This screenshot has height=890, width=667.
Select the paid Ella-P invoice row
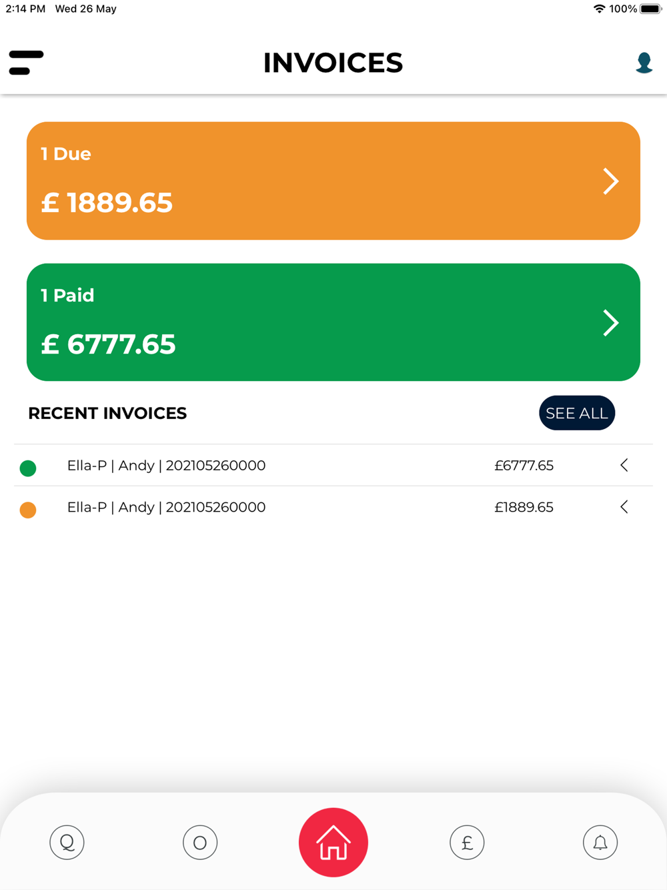pyautogui.click(x=333, y=465)
